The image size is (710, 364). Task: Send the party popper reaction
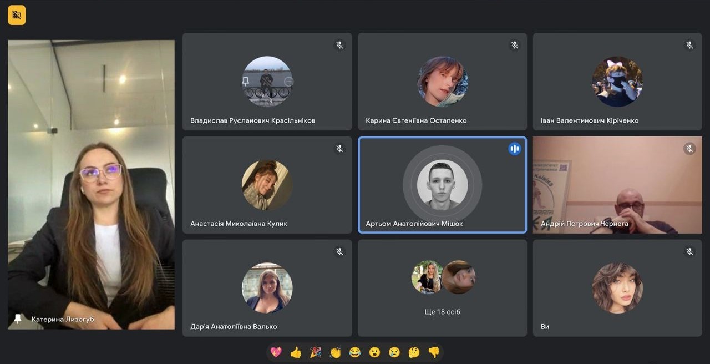point(316,352)
